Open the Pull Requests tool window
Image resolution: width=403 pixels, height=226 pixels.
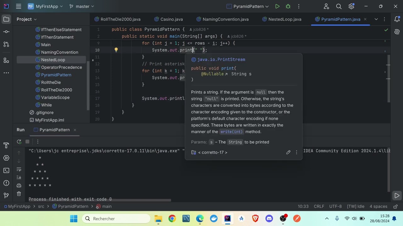[6, 44]
